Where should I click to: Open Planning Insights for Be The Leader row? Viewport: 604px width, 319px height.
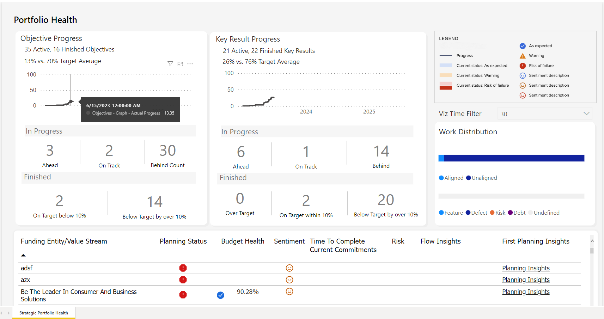coord(526,292)
